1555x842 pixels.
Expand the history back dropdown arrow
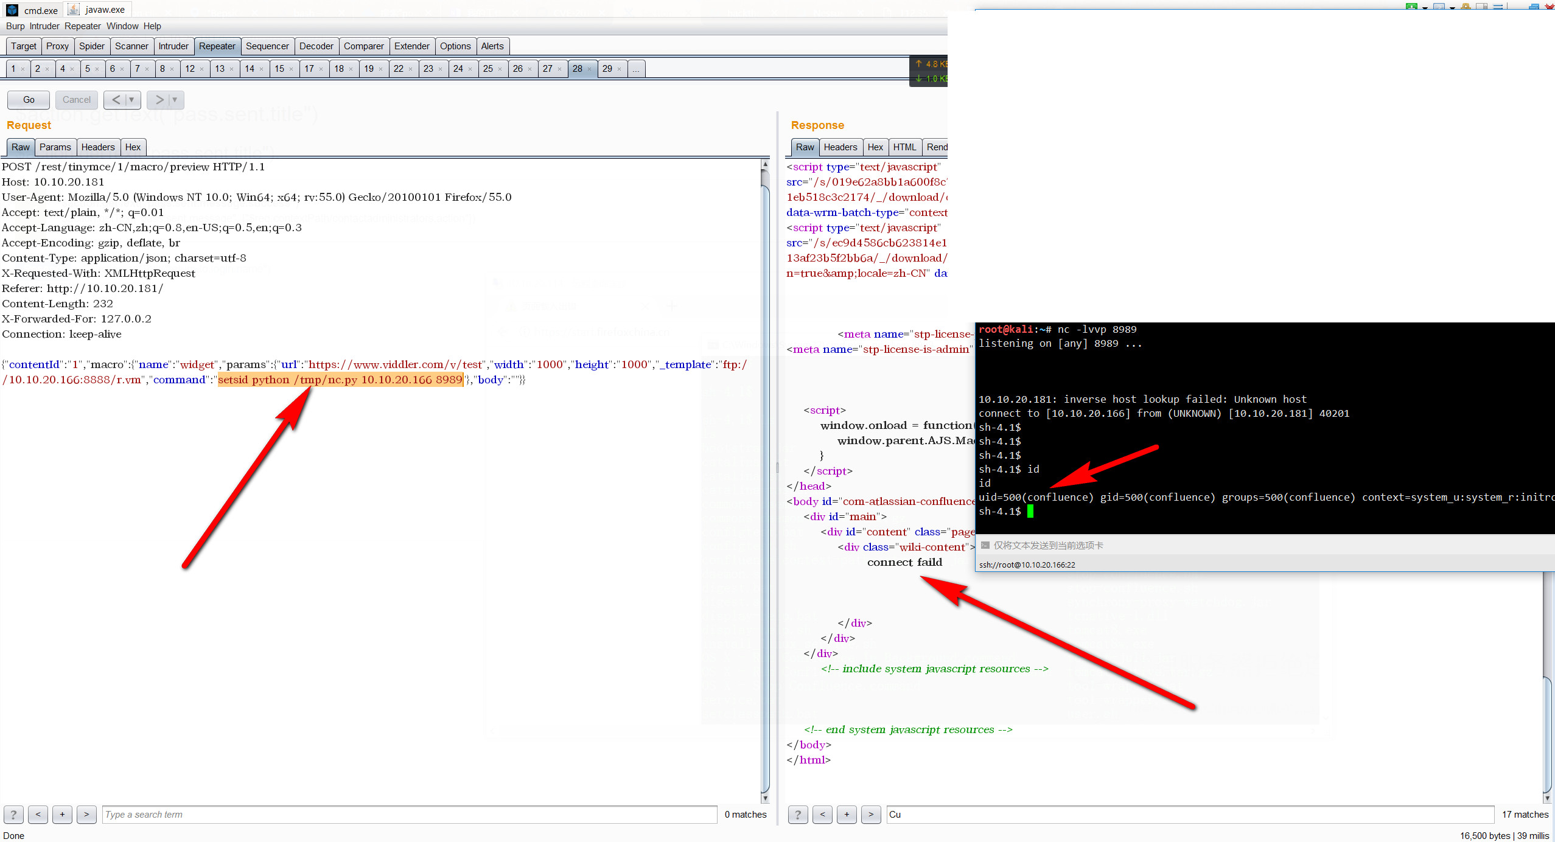coord(131,100)
